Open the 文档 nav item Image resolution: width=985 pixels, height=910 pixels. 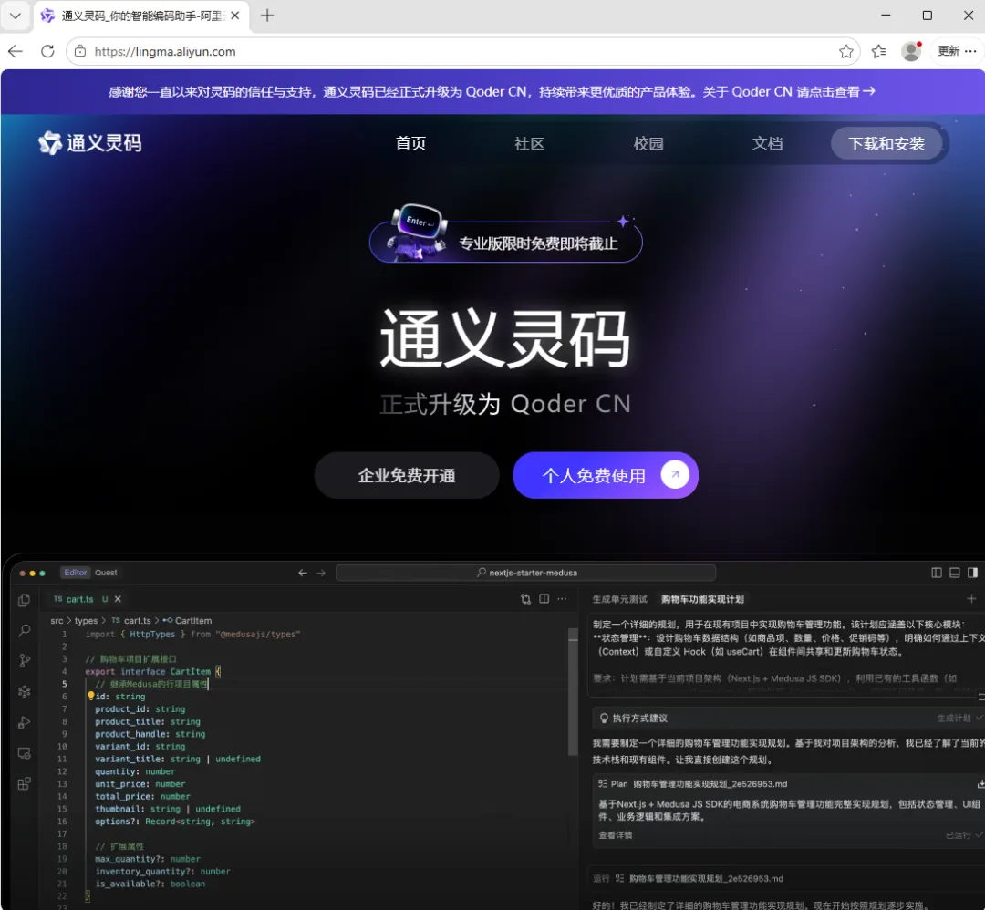click(768, 143)
